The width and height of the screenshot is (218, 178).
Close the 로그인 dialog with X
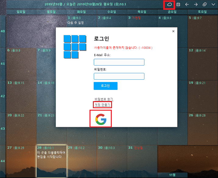173,31
